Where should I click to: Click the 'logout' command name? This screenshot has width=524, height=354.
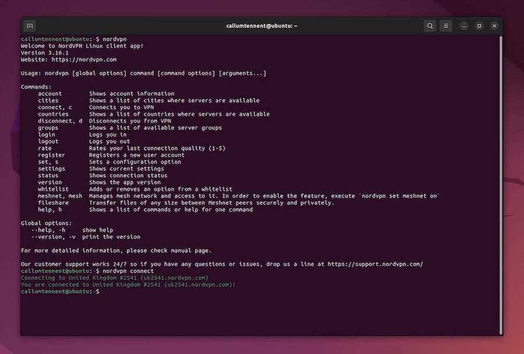pyautogui.click(x=48, y=141)
